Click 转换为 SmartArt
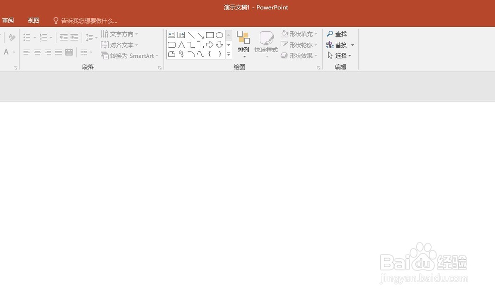 pyautogui.click(x=130, y=56)
